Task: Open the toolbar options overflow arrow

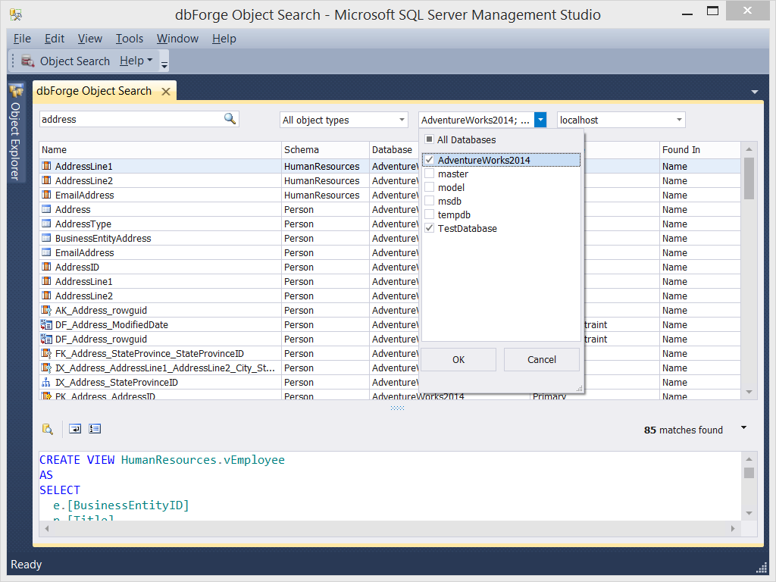Action: tap(164, 64)
